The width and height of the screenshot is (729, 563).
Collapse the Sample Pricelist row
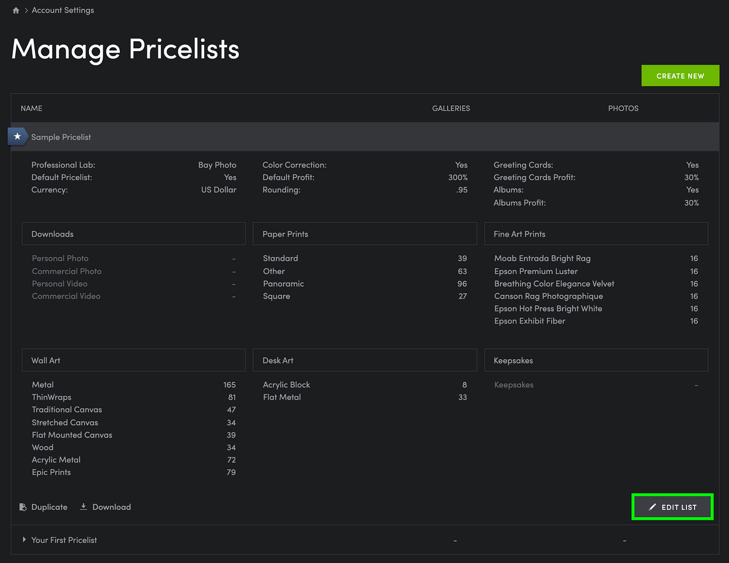point(61,137)
